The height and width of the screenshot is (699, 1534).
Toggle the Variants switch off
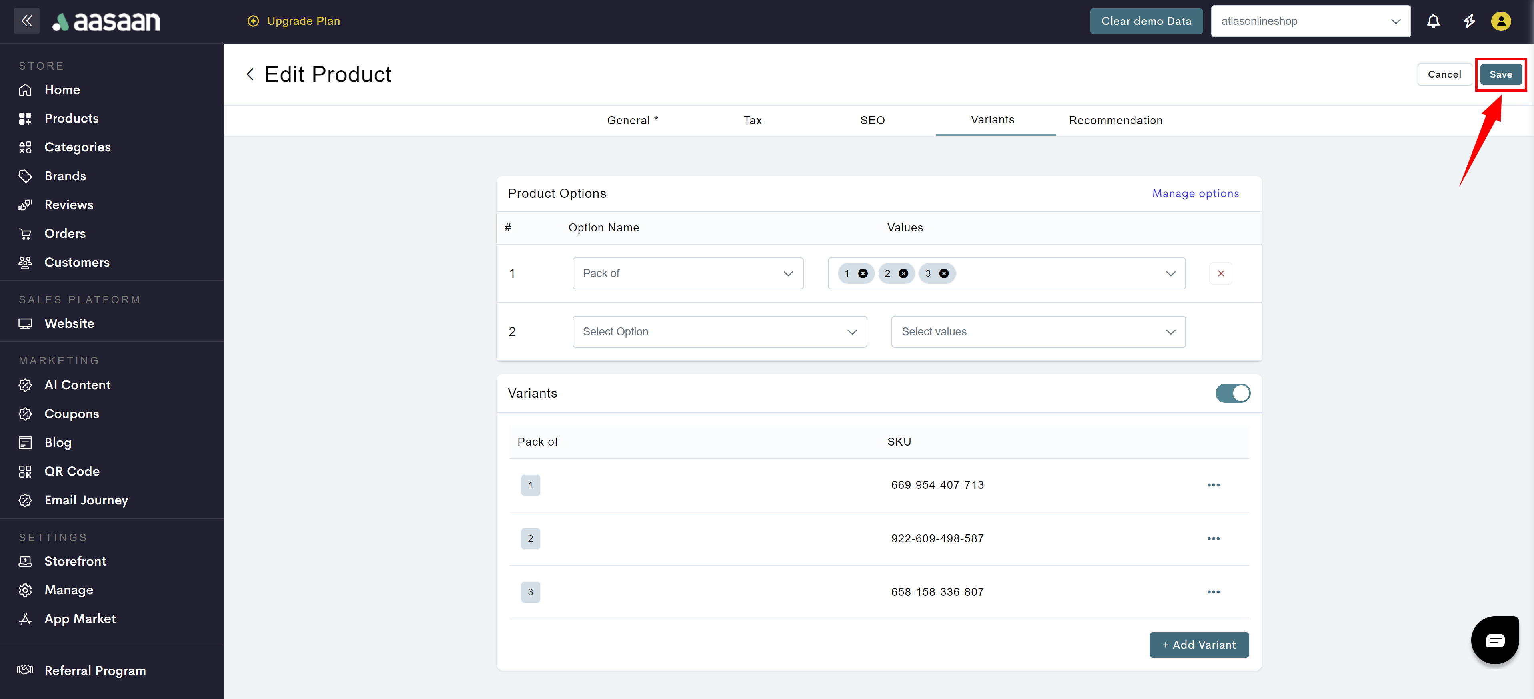pyautogui.click(x=1232, y=393)
